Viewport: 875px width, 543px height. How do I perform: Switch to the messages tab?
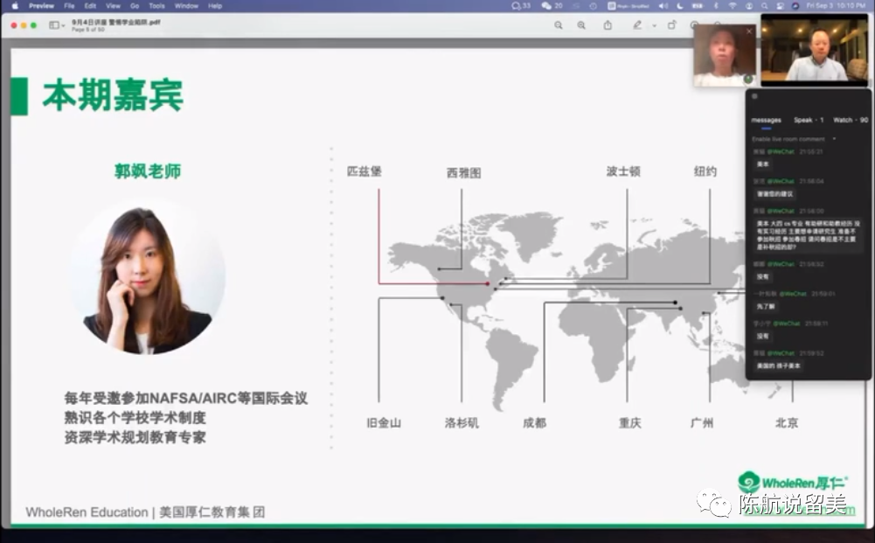(x=766, y=120)
